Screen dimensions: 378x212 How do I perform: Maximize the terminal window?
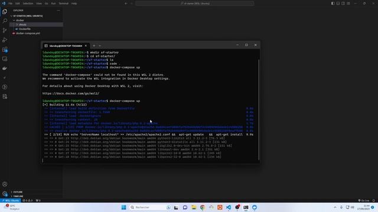click(246, 45)
